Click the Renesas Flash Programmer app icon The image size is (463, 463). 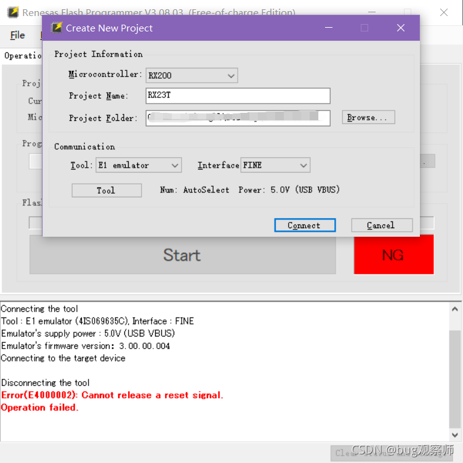tap(13, 12)
